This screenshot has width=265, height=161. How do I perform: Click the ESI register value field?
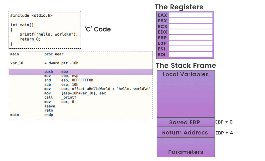190,49
